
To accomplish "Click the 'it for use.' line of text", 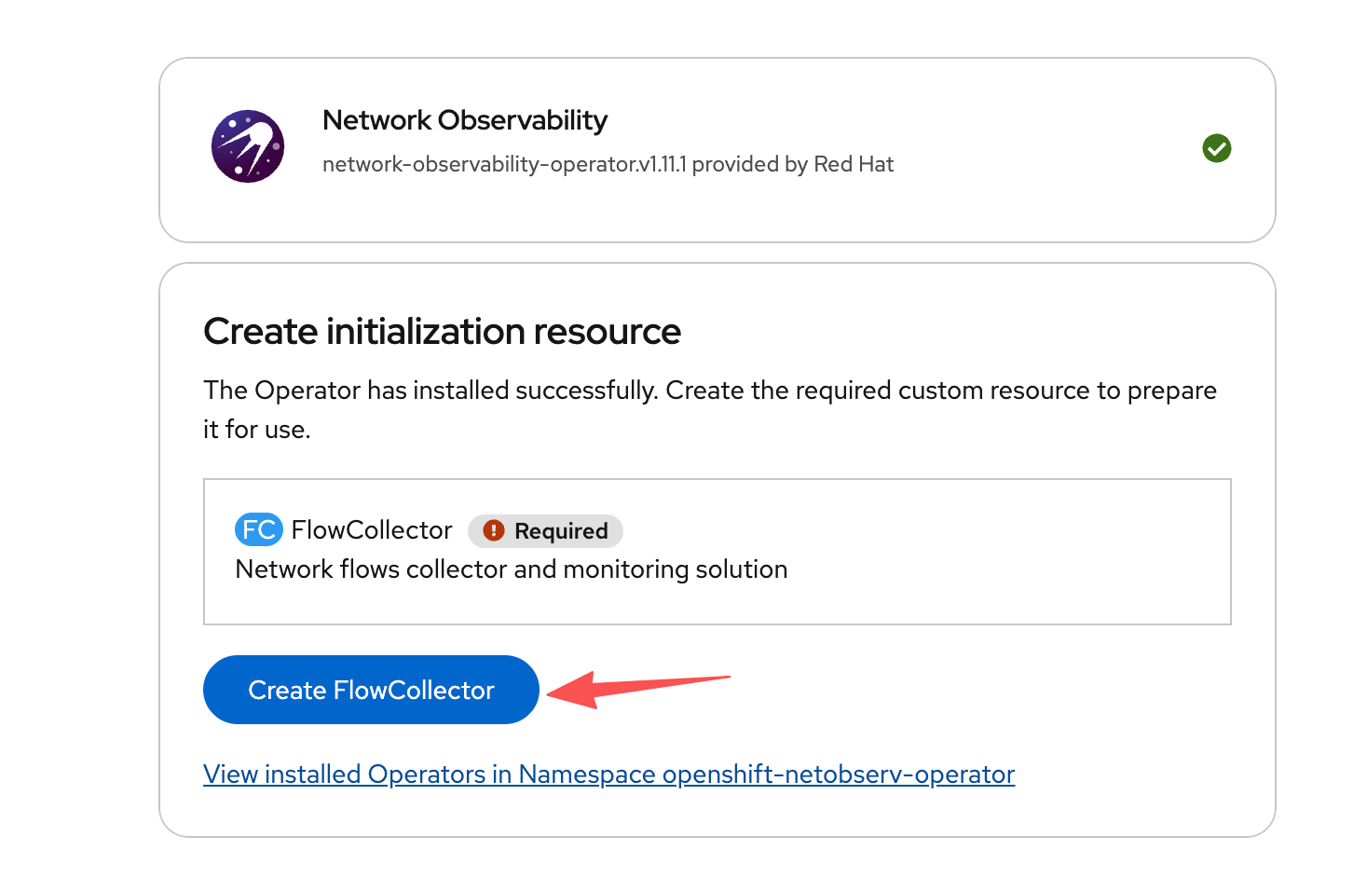I will 257,430.
